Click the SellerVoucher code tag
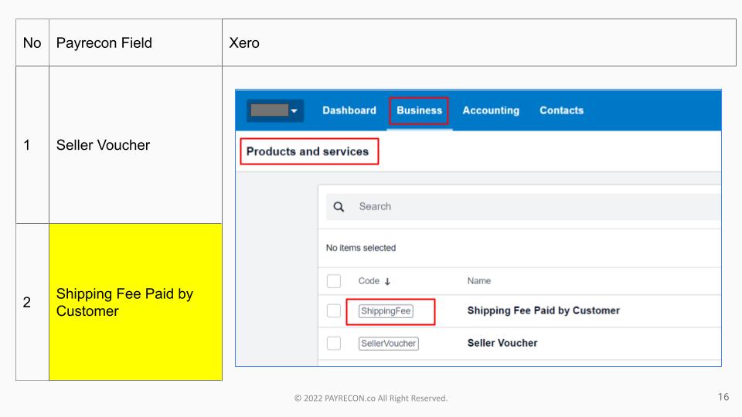Image resolution: width=742 pixels, height=417 pixels. point(389,343)
